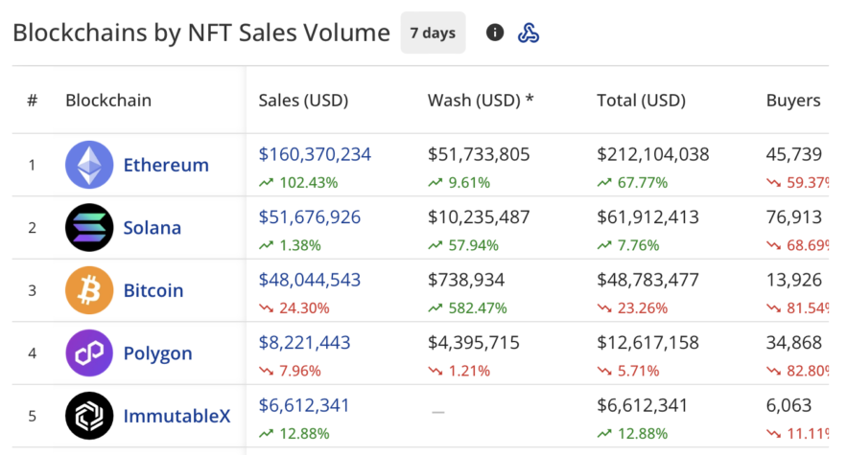Image resolution: width=847 pixels, height=455 pixels.
Task: Open Bitcoin sales value $48,044,543
Action: click(310, 280)
